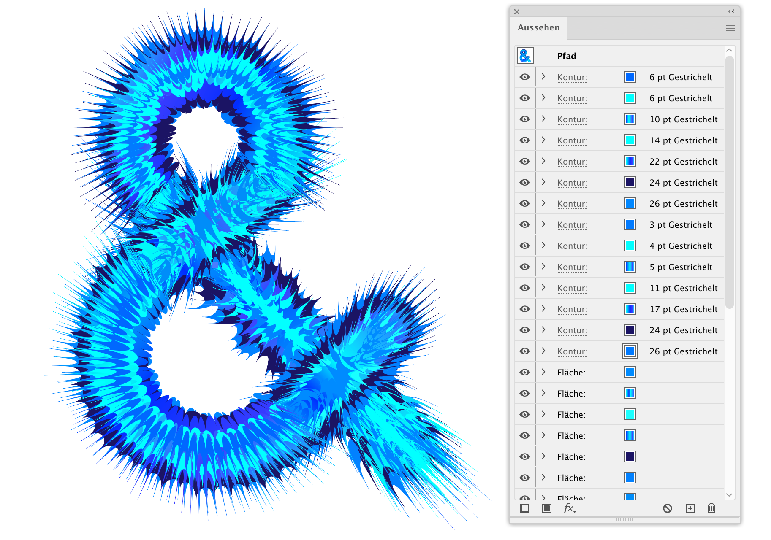The width and height of the screenshot is (771, 540).
Task: Expand the 11 pt Gestrichelt Kontur
Action: coord(543,287)
